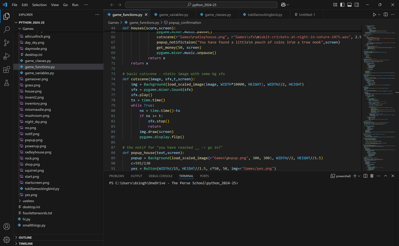Kill terminal with the trash icon
Viewport: 399px width, 246px height.
coord(372,176)
